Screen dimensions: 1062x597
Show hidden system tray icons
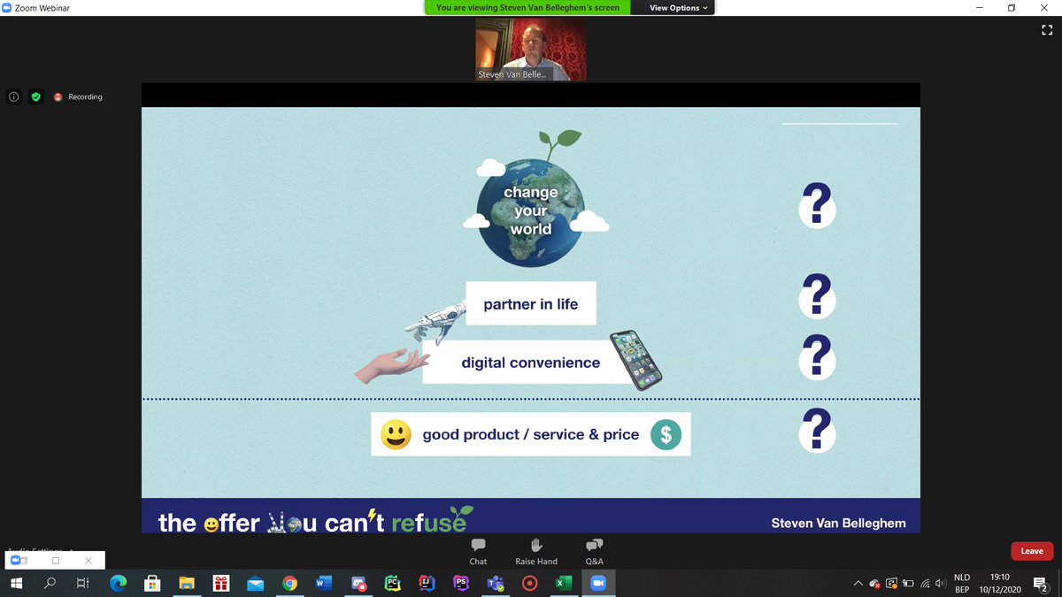[x=858, y=583]
